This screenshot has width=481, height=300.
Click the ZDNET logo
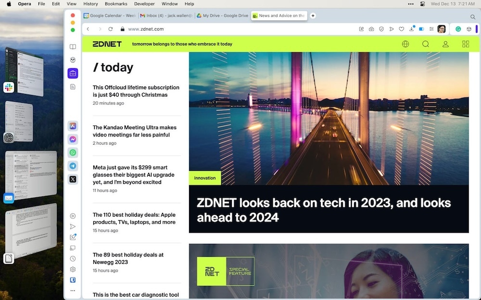pos(107,44)
